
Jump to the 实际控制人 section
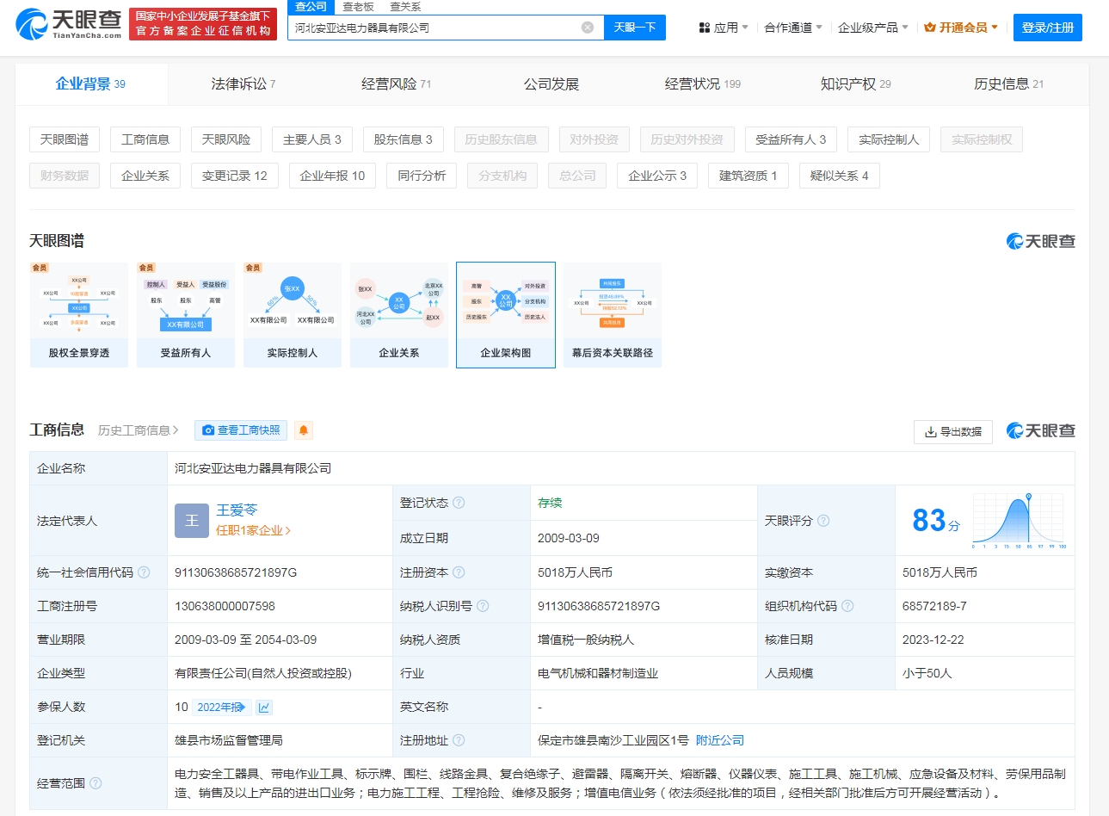click(889, 139)
